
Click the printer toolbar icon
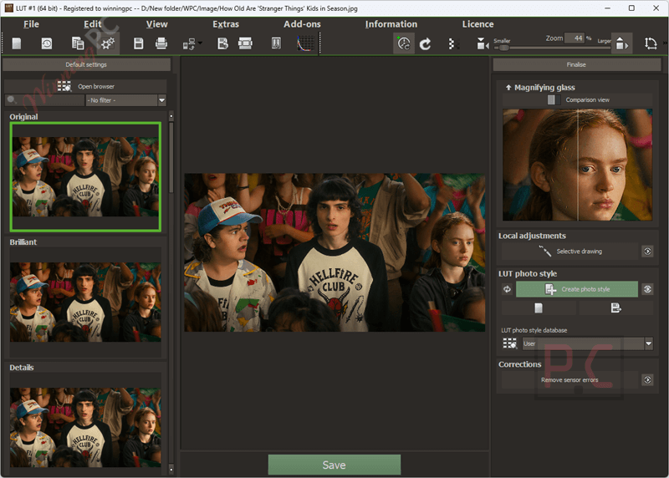tap(161, 43)
